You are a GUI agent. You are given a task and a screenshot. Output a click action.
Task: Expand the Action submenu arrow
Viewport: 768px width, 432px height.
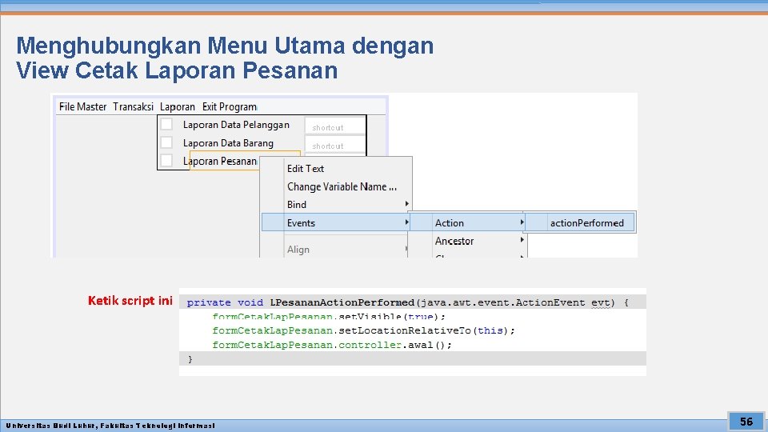[522, 222]
